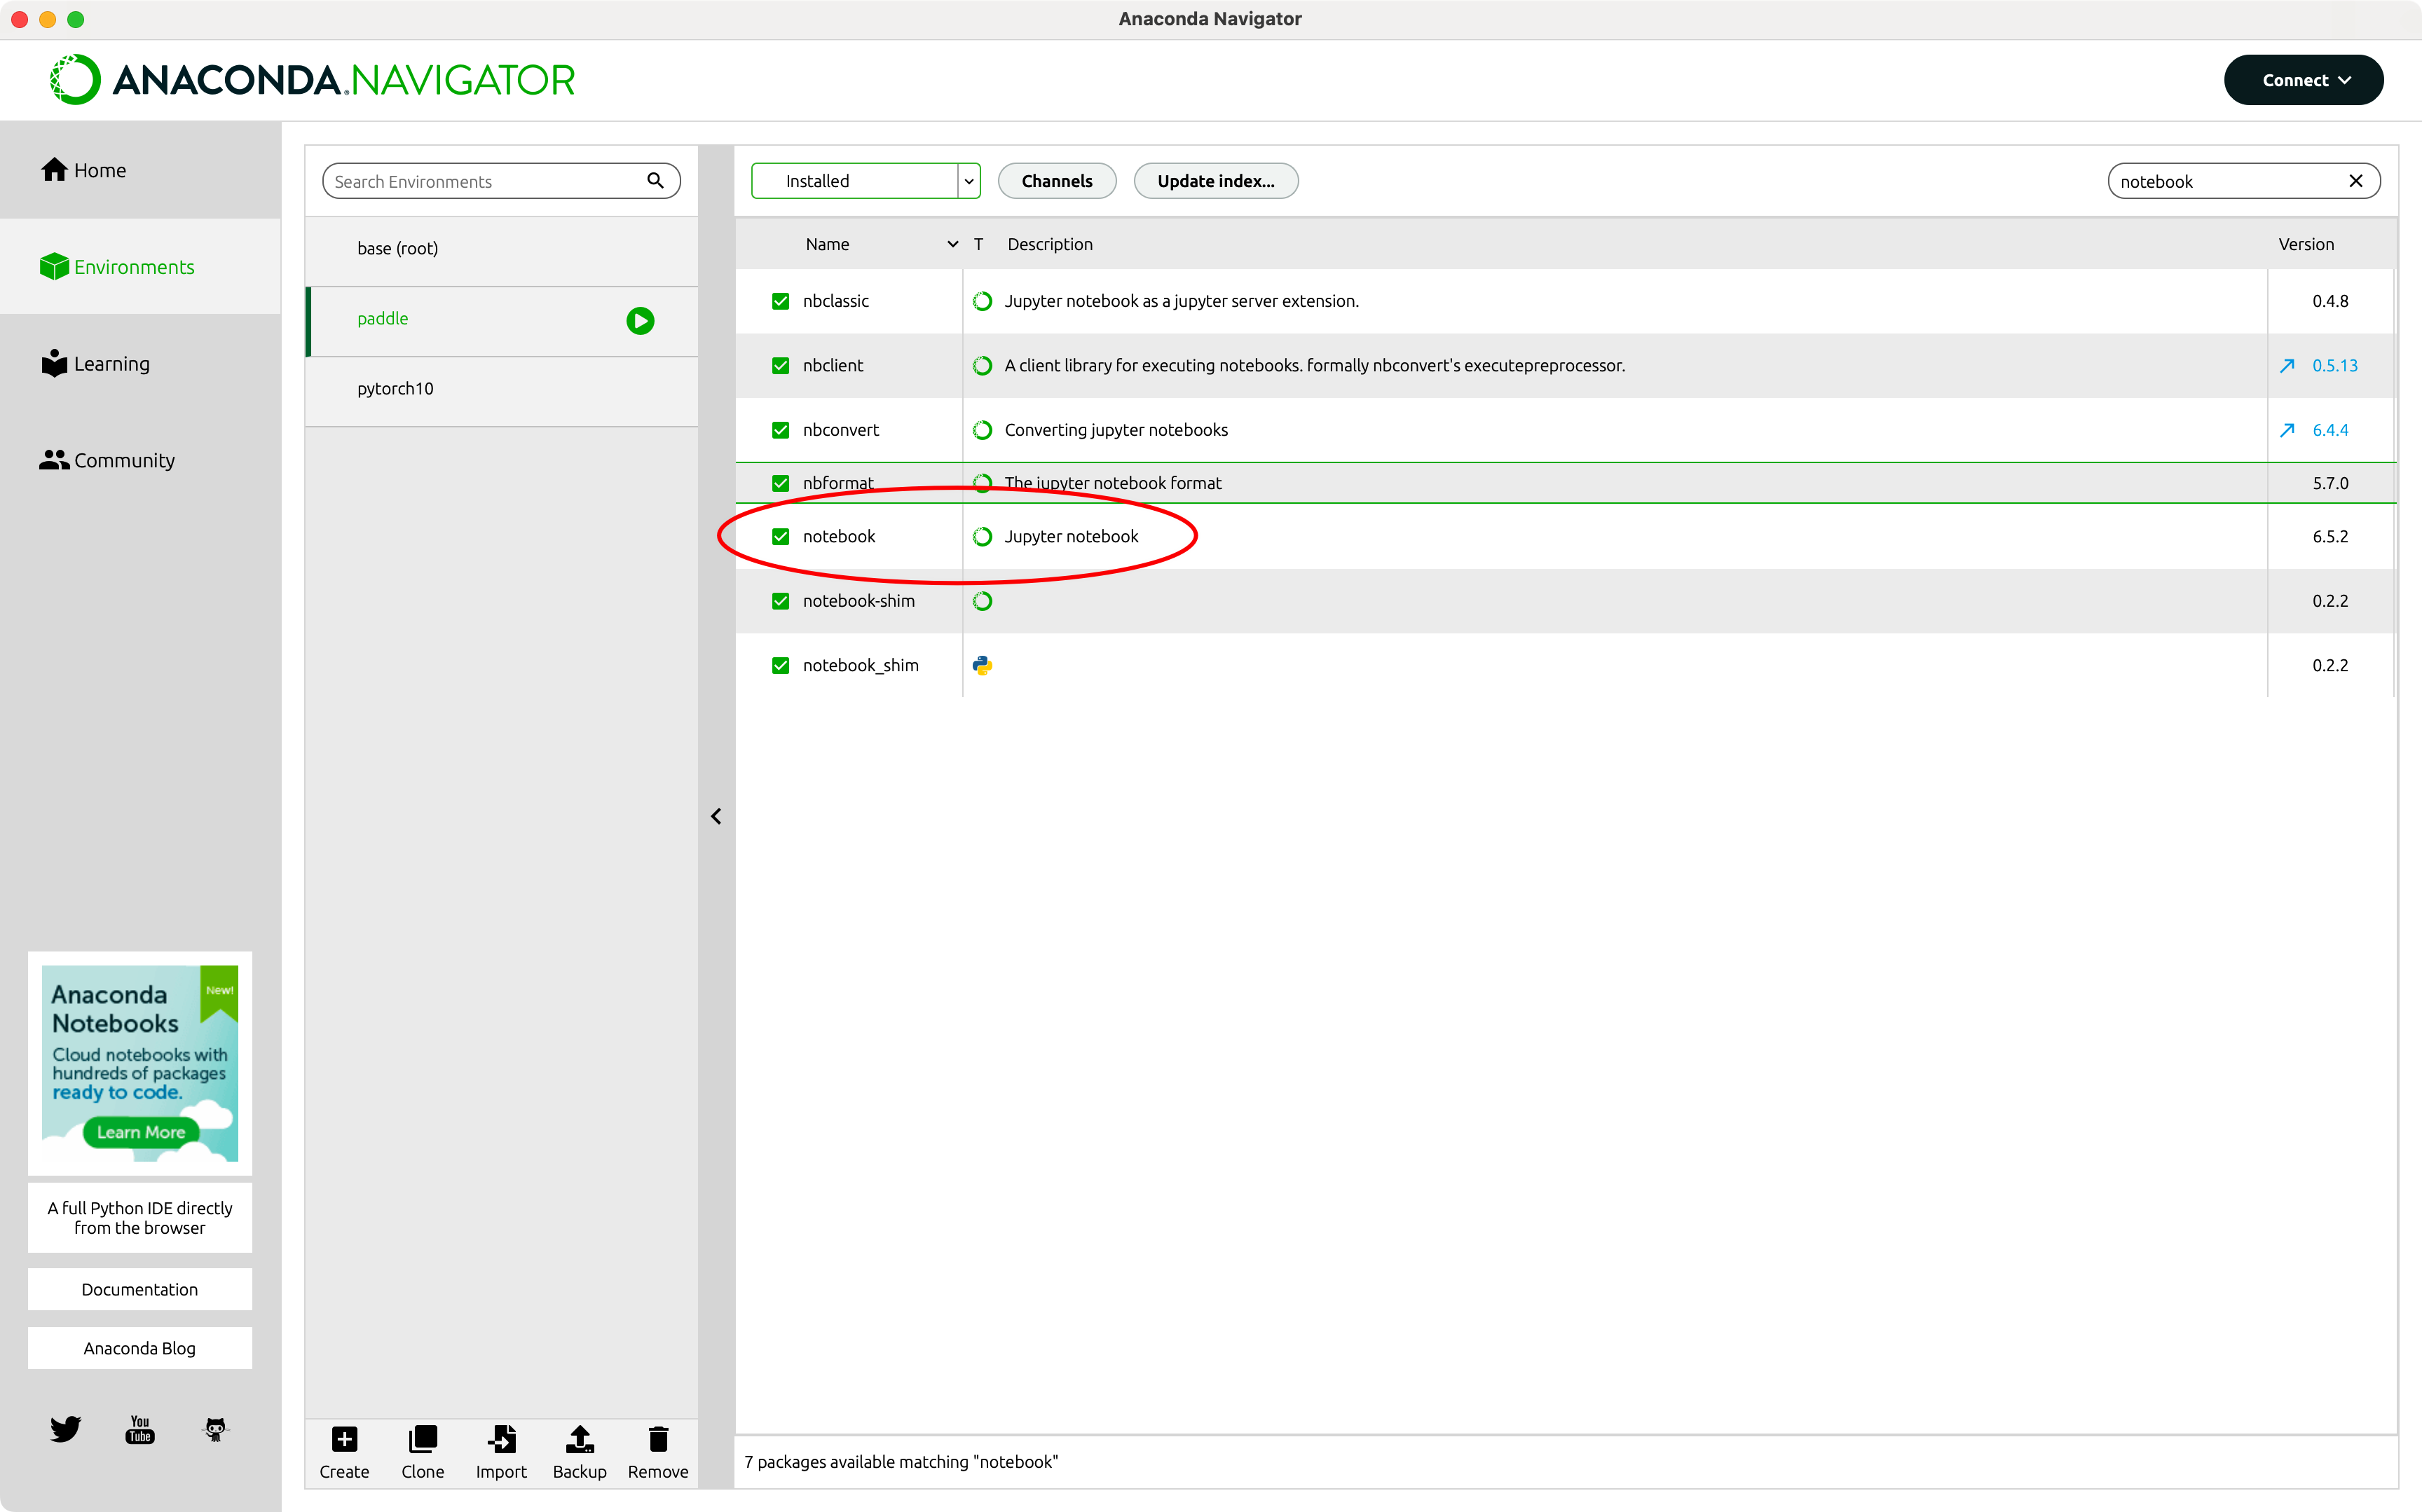Click the Remove environment trash icon
The image size is (2422, 1512).
657,1439
